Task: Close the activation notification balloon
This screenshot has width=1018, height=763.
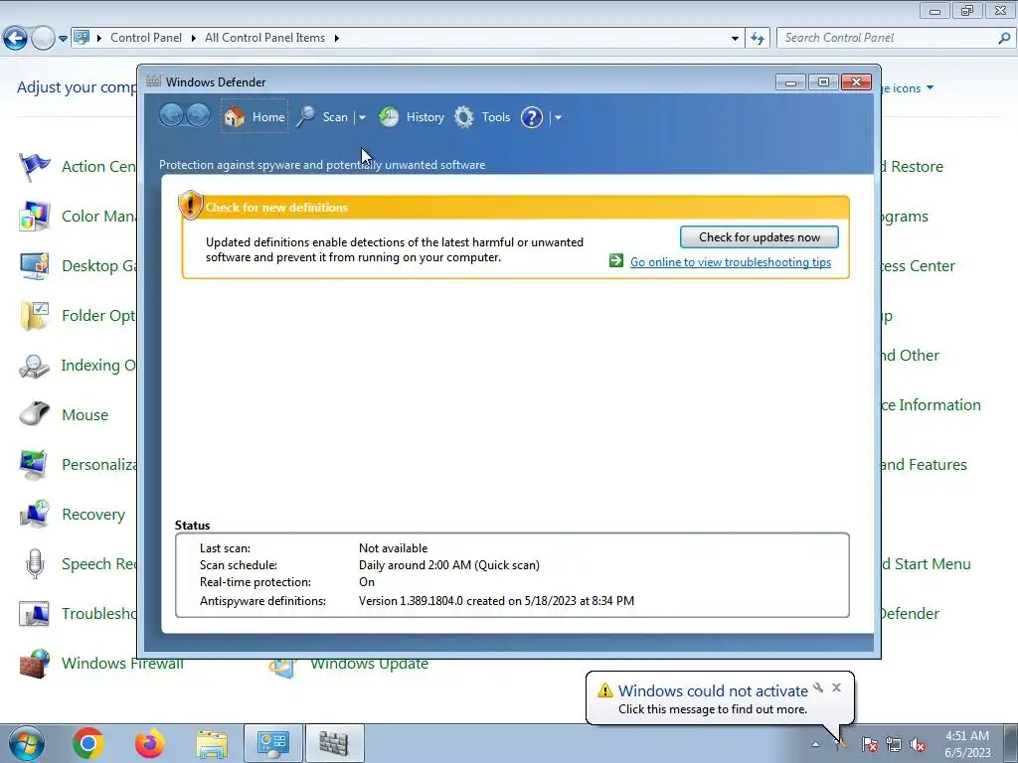Action: coord(836,687)
